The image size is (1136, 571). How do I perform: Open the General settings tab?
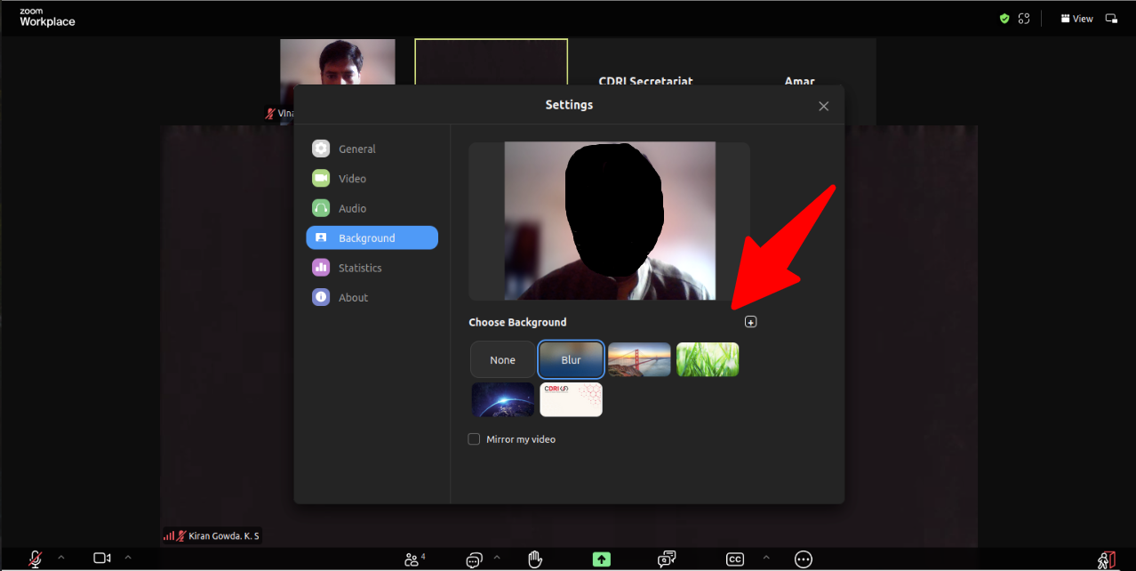tap(372, 149)
